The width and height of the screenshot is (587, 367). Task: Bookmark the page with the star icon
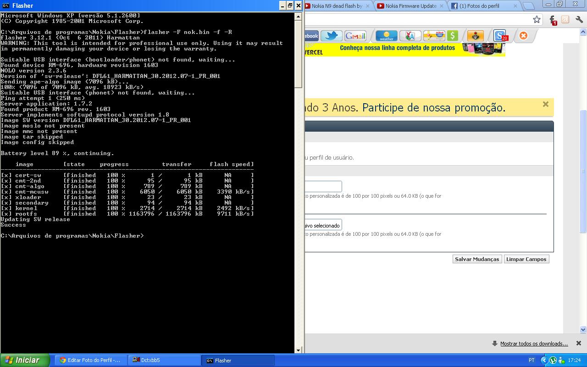click(x=537, y=20)
